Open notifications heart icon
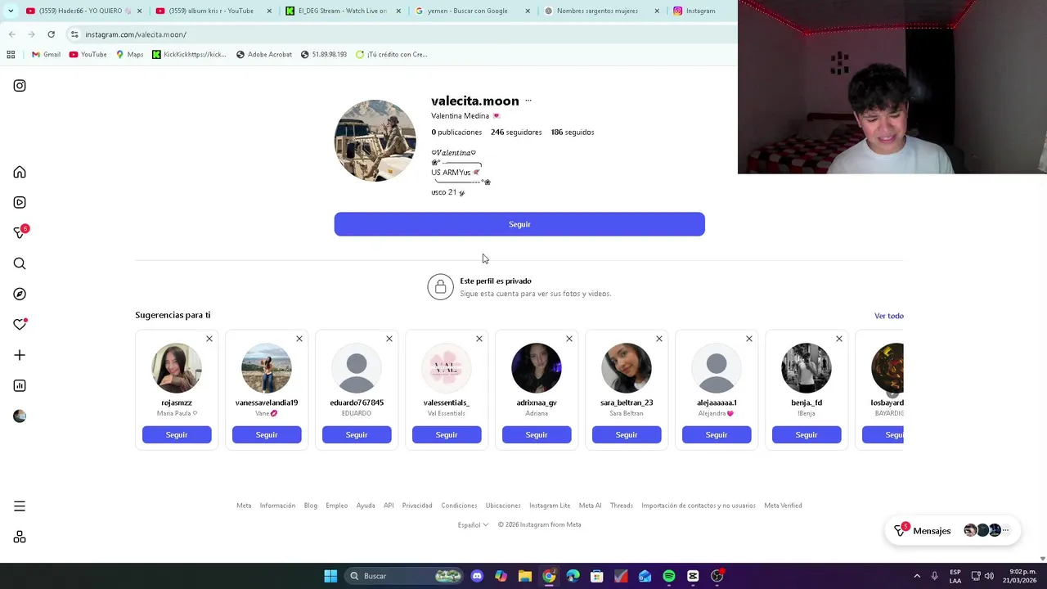Viewport: 1047px width, 589px height. coord(20,325)
